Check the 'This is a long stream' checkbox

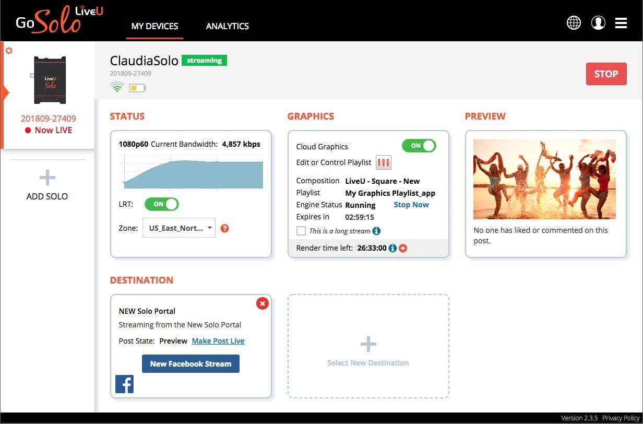click(301, 231)
